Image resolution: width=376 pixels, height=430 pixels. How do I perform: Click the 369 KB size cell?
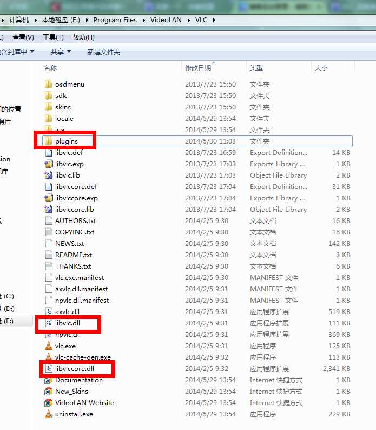point(339,334)
